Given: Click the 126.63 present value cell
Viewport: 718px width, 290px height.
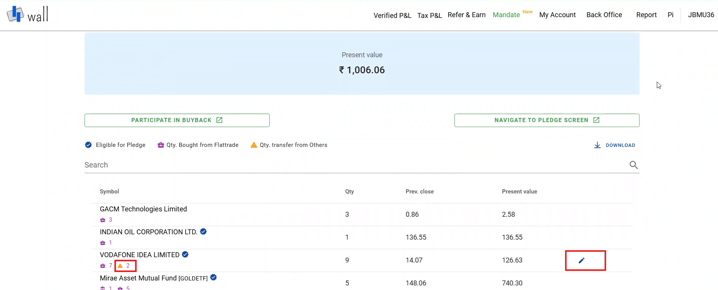Looking at the screenshot, I should point(512,260).
